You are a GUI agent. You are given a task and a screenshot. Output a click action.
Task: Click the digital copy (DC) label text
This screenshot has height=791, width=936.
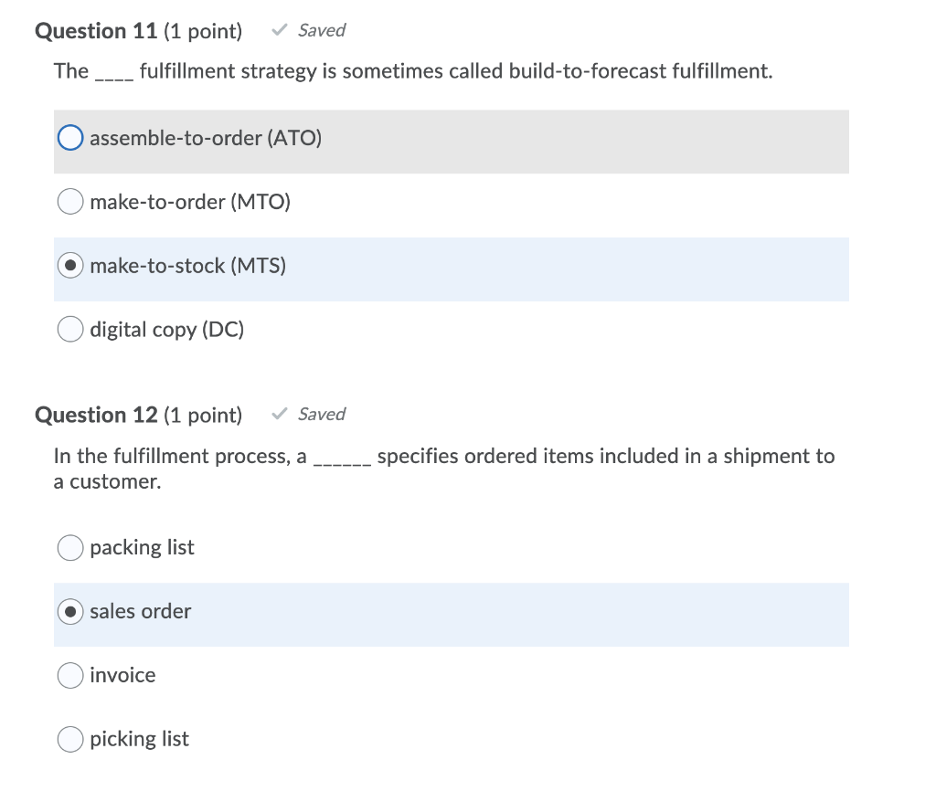point(165,329)
